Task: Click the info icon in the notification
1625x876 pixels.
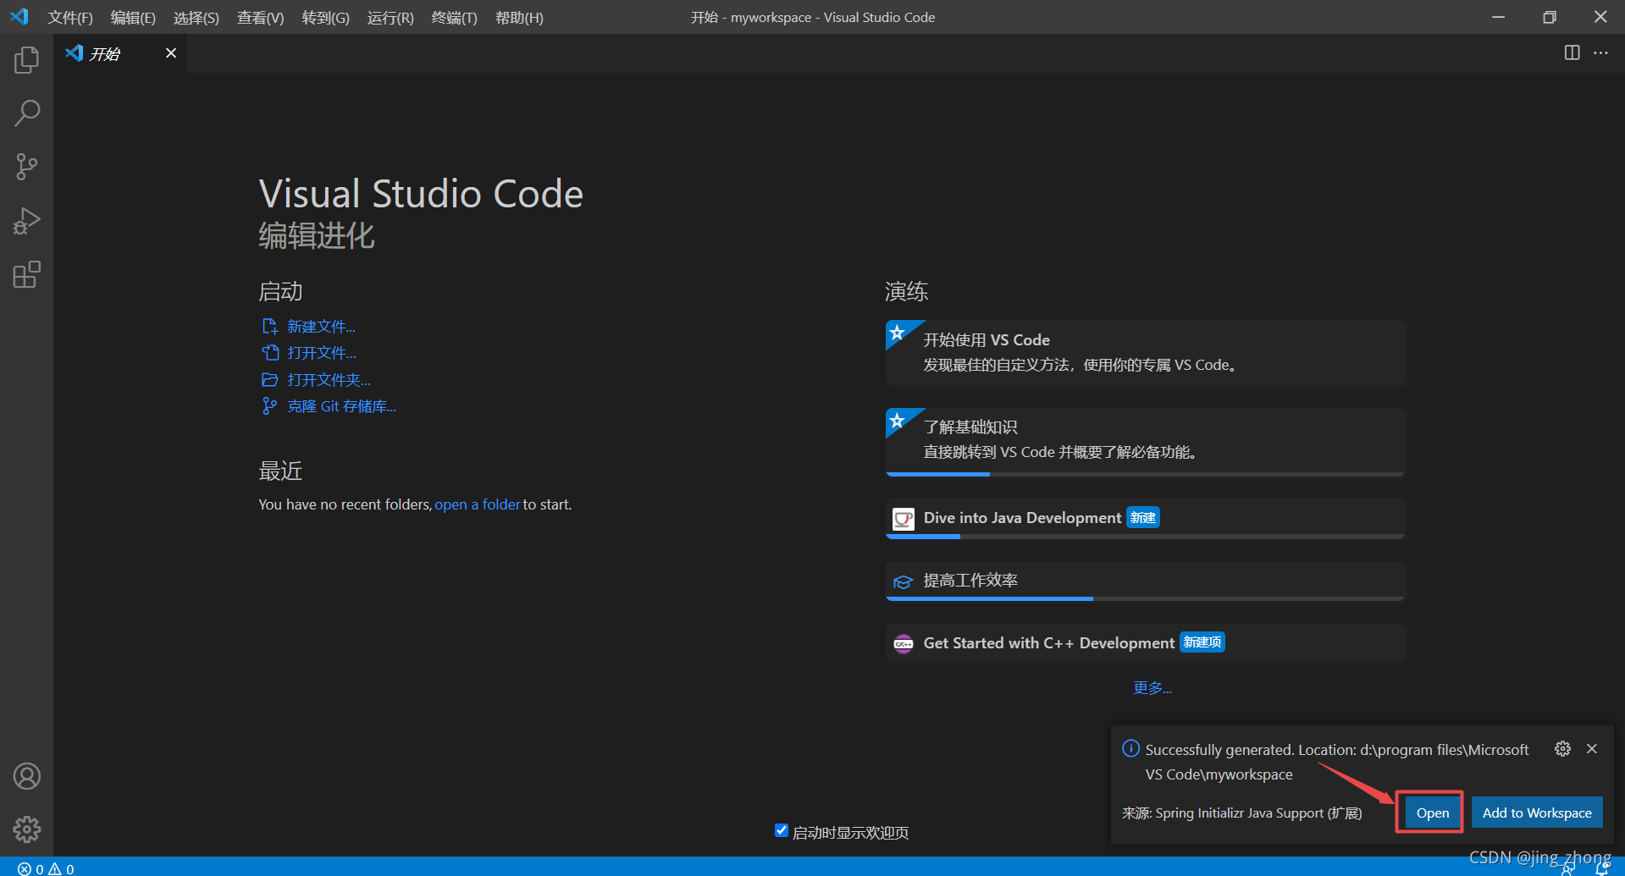Action: pos(1130,748)
